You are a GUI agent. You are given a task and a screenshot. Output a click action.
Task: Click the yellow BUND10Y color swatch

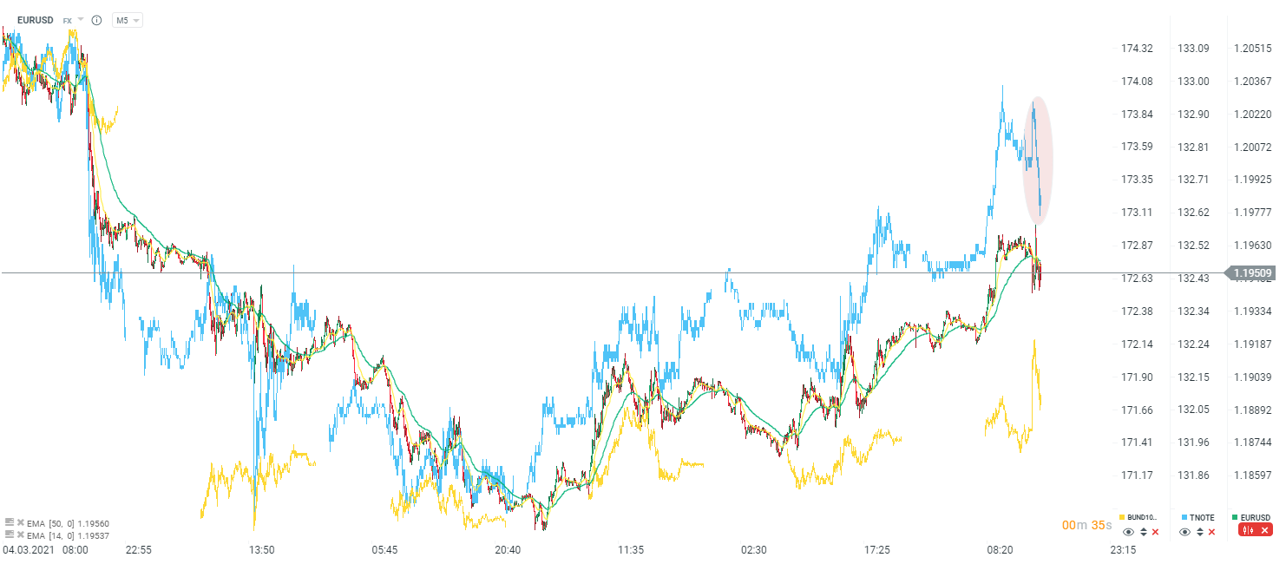click(1123, 517)
